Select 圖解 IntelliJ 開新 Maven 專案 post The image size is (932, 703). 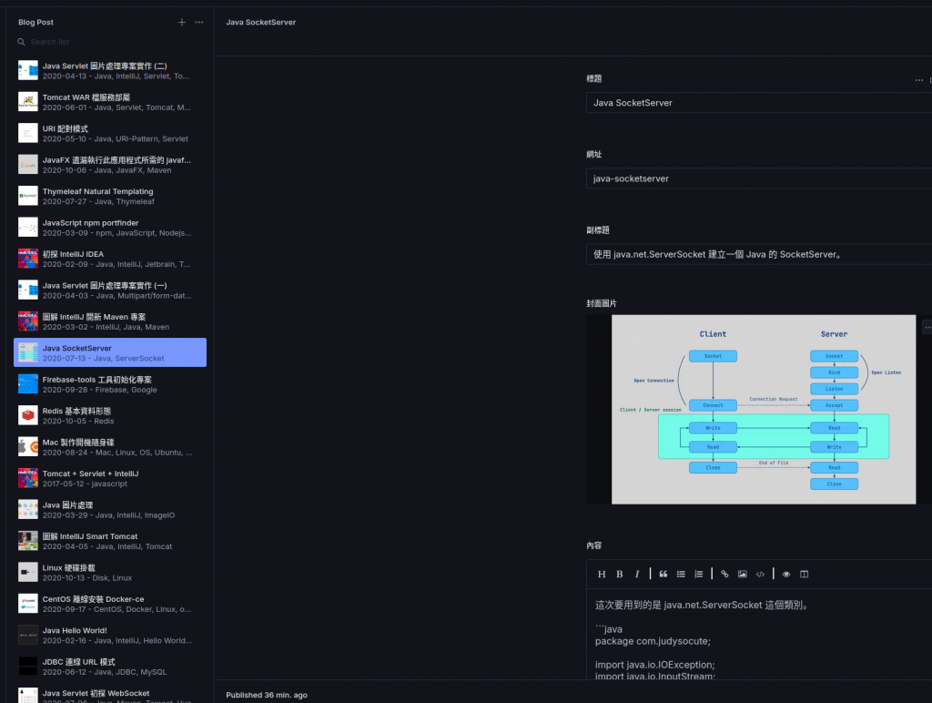click(x=110, y=321)
